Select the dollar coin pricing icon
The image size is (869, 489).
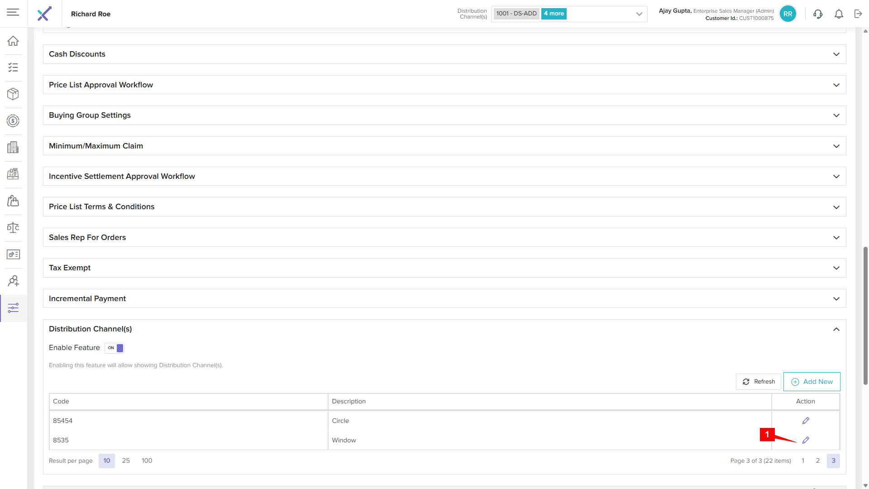13,120
